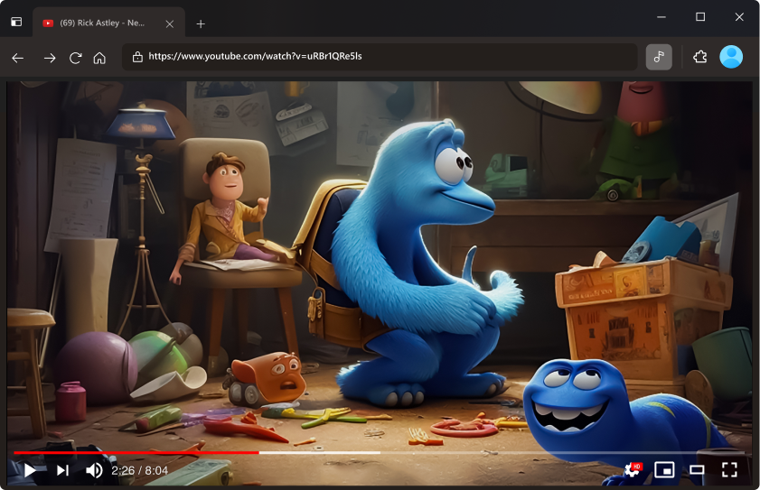Open the browser extensions menu
760x490 pixels.
pos(699,57)
